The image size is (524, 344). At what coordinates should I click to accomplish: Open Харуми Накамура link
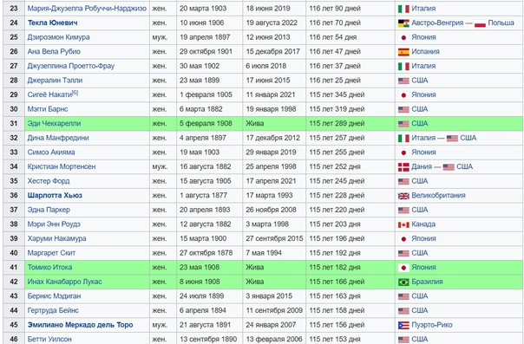[56, 238]
